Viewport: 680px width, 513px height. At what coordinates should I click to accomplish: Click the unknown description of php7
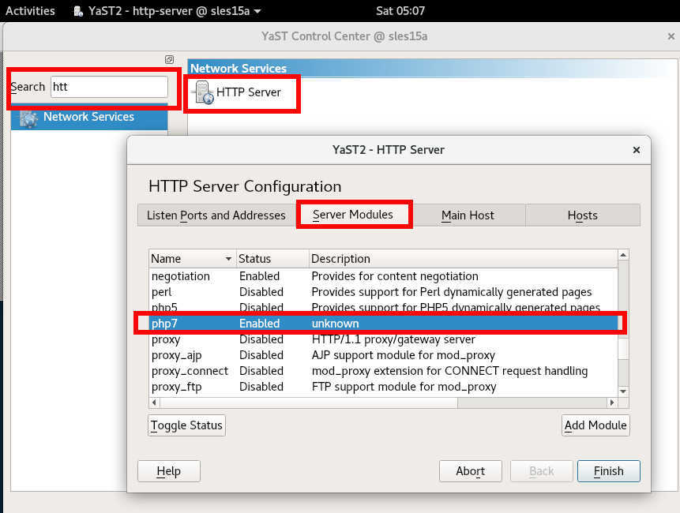pyautogui.click(x=335, y=324)
